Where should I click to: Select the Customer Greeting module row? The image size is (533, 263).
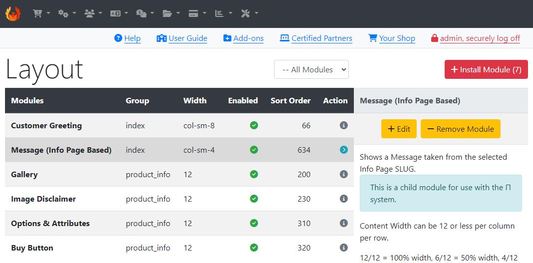click(x=180, y=125)
